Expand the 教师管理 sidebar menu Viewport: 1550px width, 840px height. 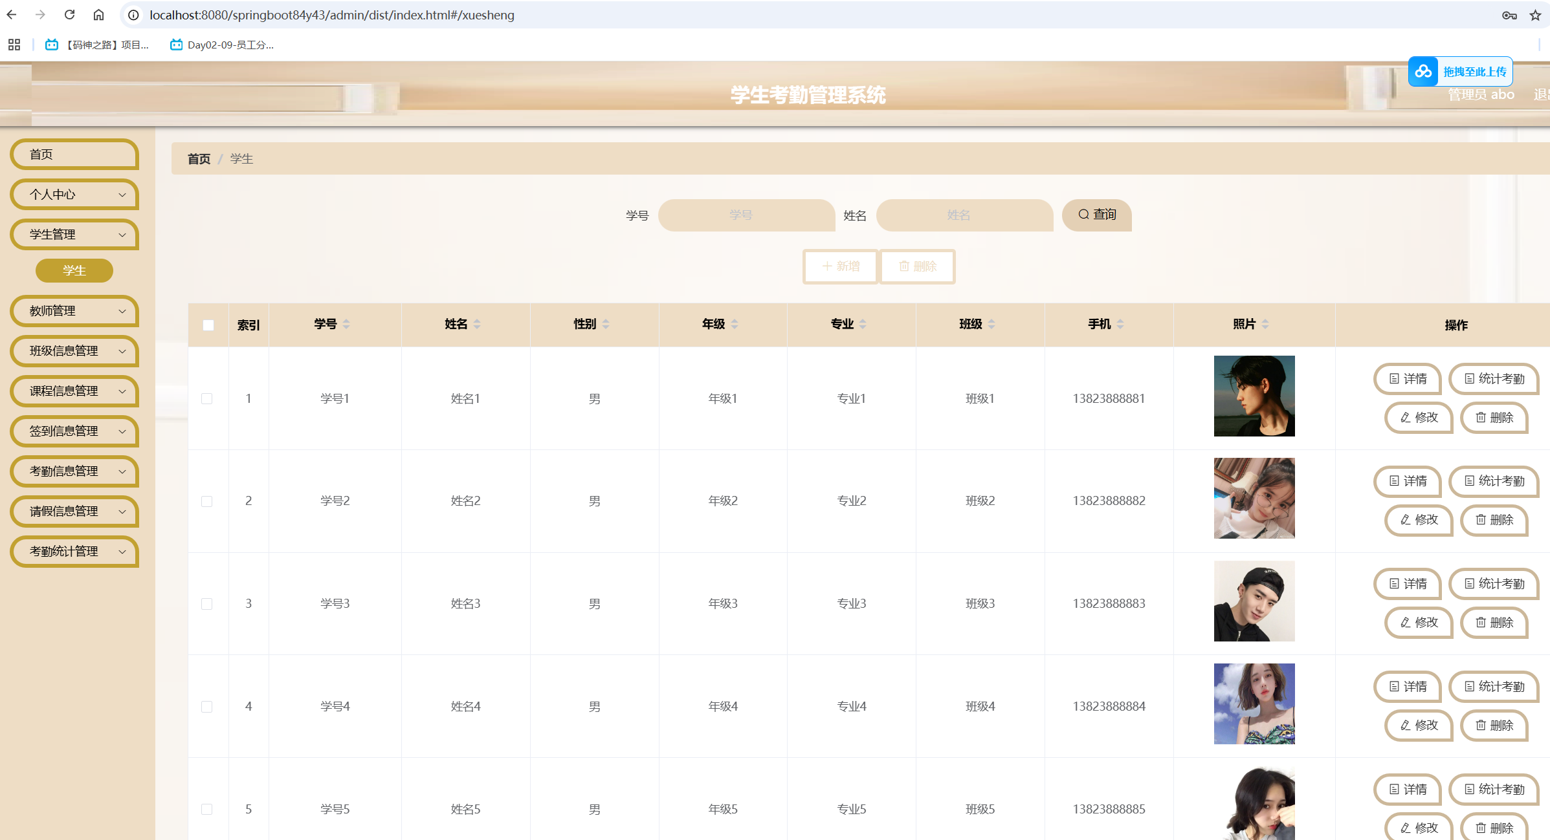[x=74, y=311]
